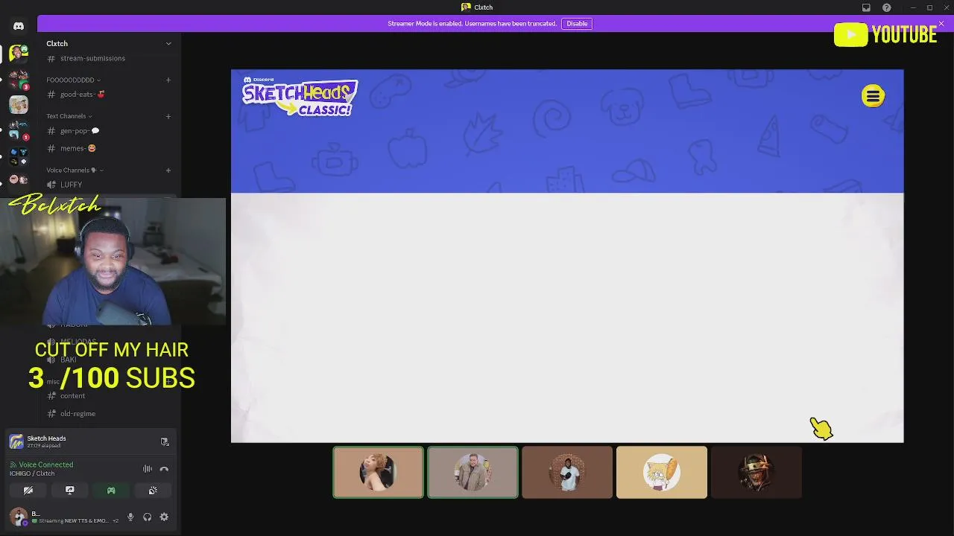Deafen audio with headphones icon
Image resolution: width=954 pixels, height=536 pixels.
[148, 517]
